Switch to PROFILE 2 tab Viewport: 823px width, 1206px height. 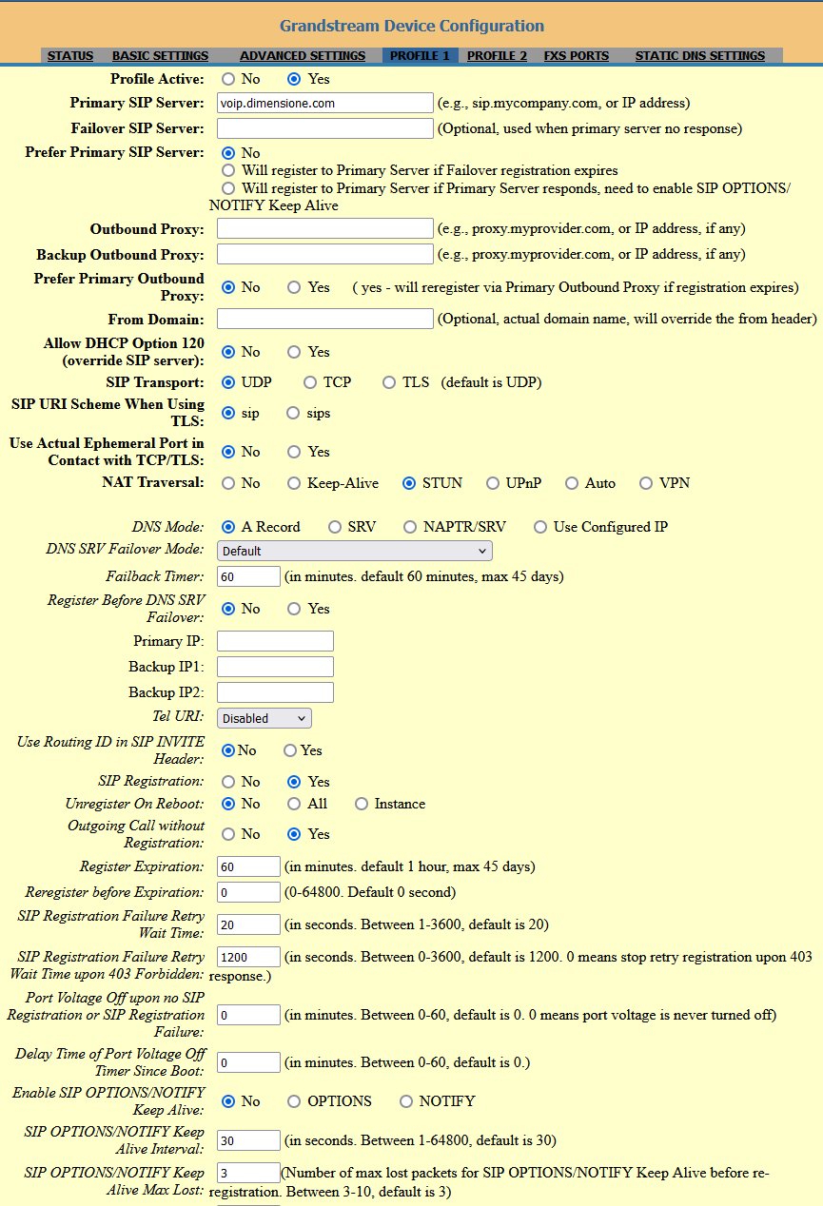click(x=497, y=56)
